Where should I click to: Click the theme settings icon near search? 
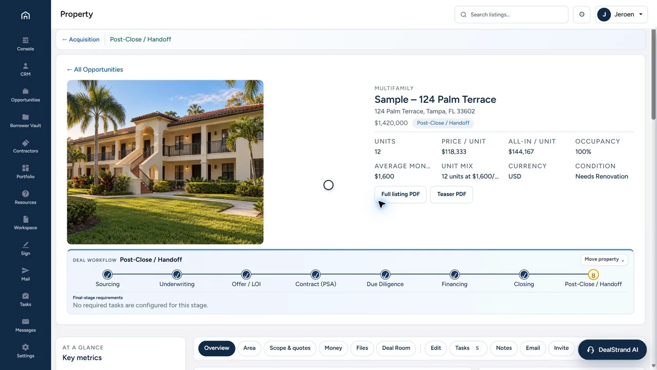point(582,14)
